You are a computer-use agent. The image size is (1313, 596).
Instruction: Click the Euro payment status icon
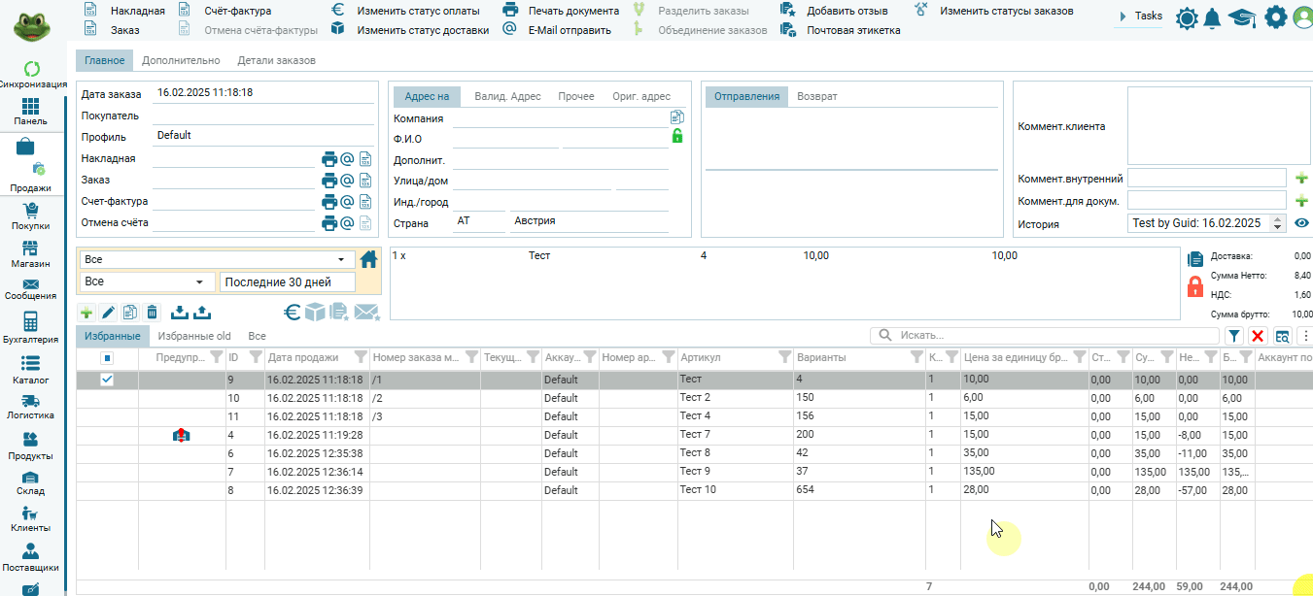click(292, 312)
